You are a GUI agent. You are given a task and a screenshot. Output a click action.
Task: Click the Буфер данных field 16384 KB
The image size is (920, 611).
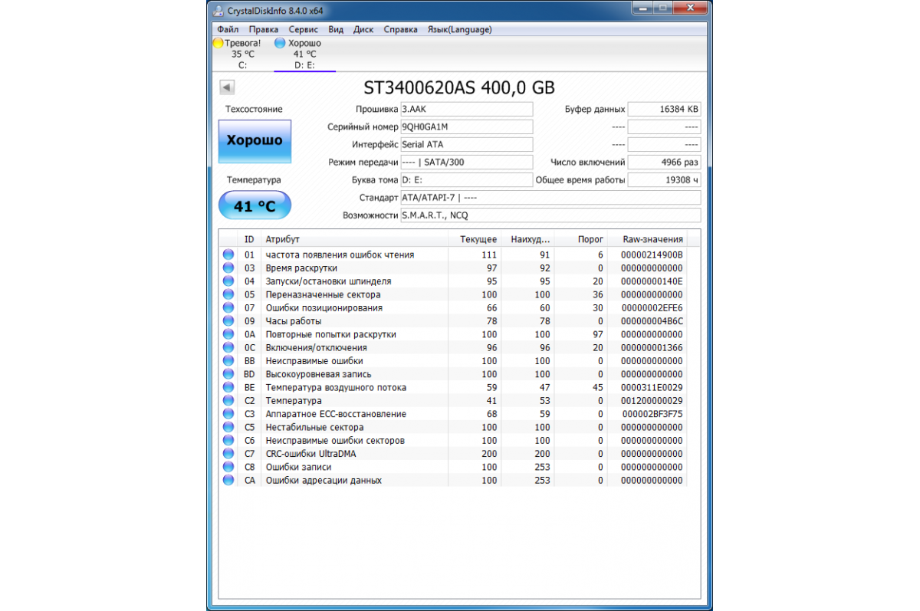click(x=664, y=109)
